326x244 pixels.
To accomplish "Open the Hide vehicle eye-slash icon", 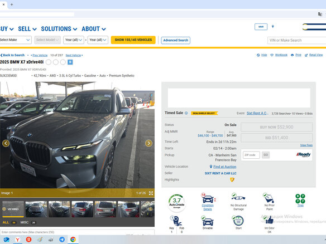I will (258, 55).
